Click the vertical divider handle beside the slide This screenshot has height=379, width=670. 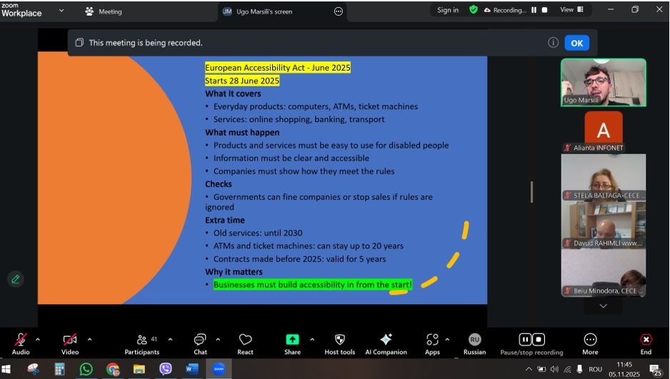click(531, 191)
